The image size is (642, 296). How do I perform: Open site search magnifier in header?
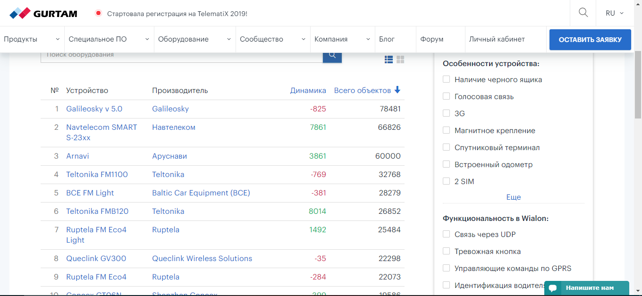click(x=583, y=13)
